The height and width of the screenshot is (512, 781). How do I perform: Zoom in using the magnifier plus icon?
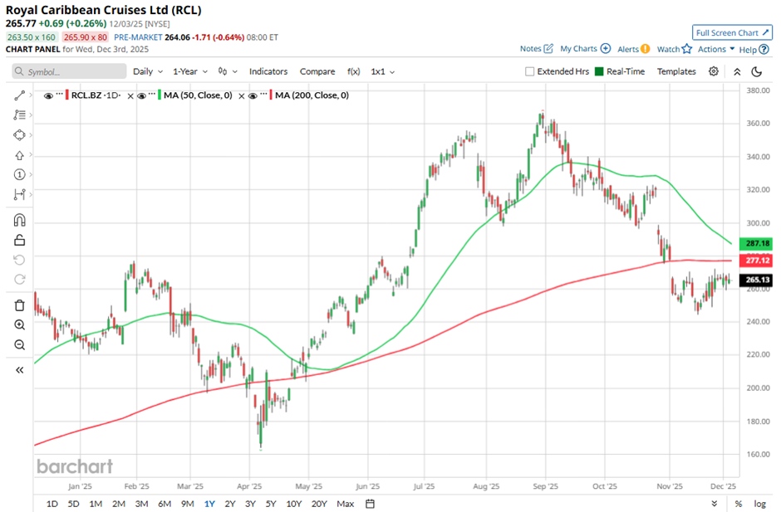coord(20,324)
